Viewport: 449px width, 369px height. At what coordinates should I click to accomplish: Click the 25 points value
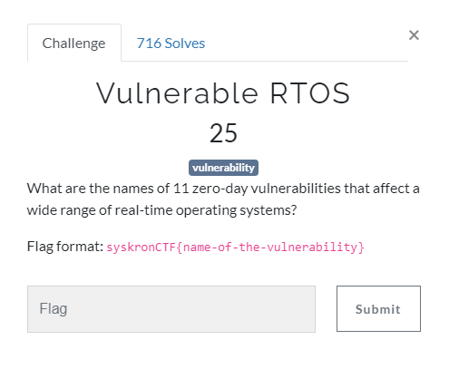click(x=223, y=133)
